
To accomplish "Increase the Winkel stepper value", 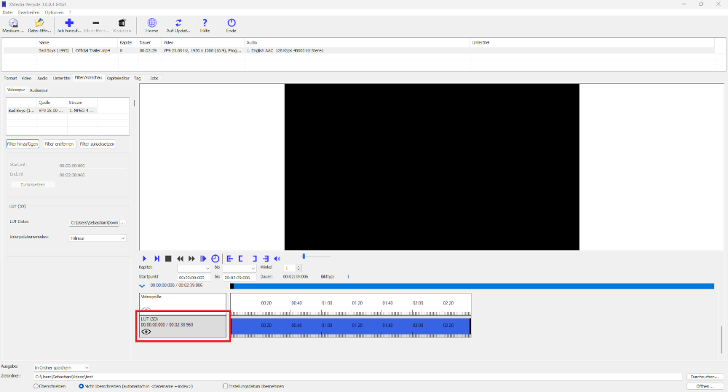I will (298, 267).
